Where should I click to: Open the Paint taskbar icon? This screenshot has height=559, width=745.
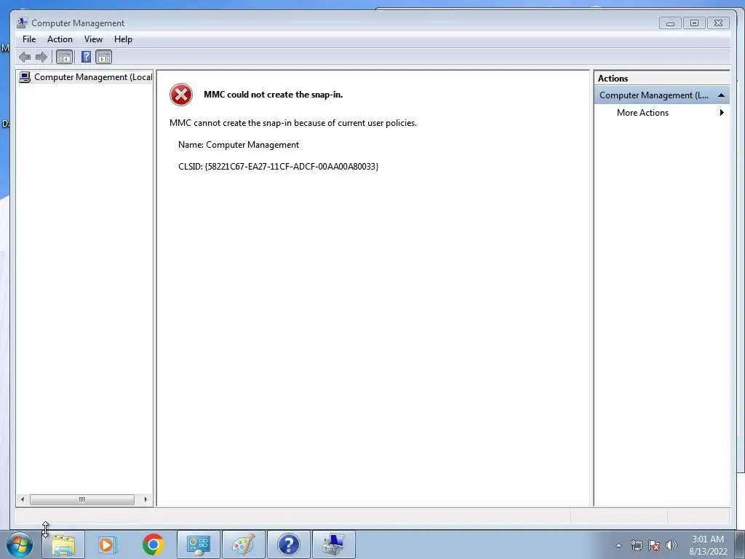pos(243,544)
